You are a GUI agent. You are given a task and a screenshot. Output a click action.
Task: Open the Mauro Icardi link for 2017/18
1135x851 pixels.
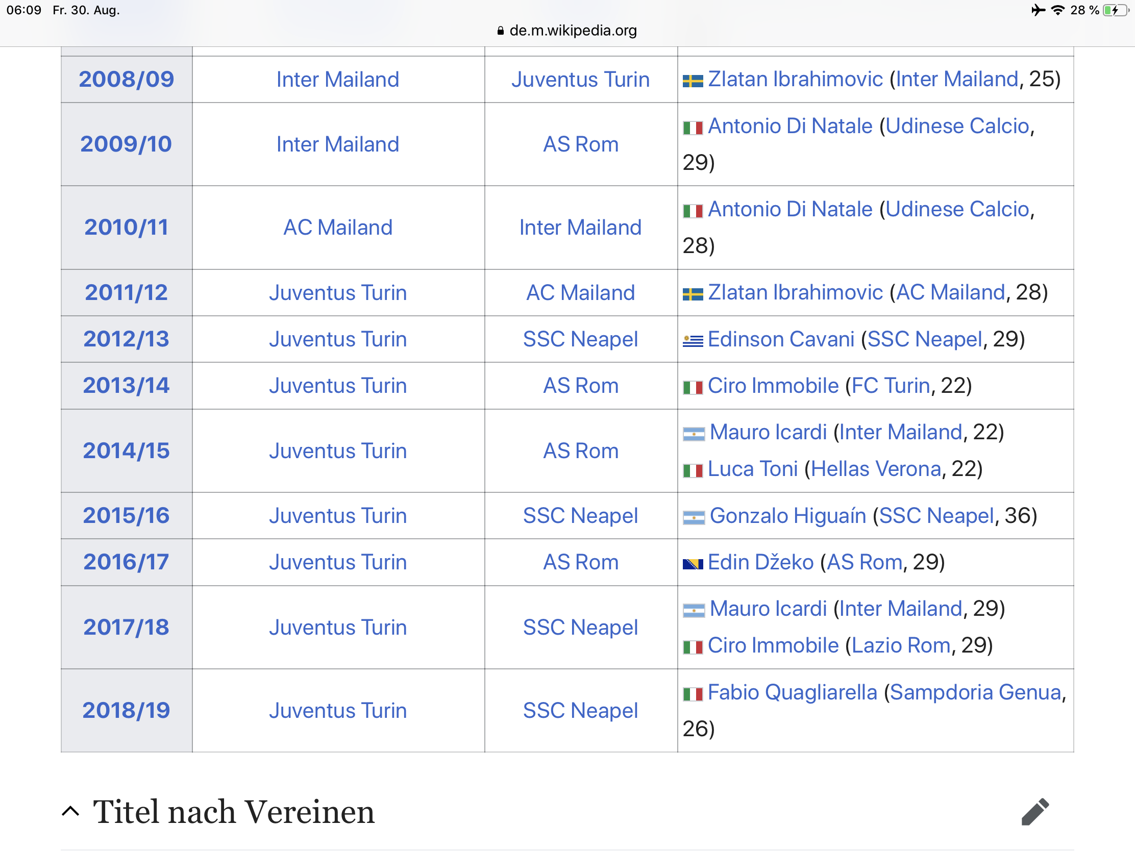click(768, 609)
